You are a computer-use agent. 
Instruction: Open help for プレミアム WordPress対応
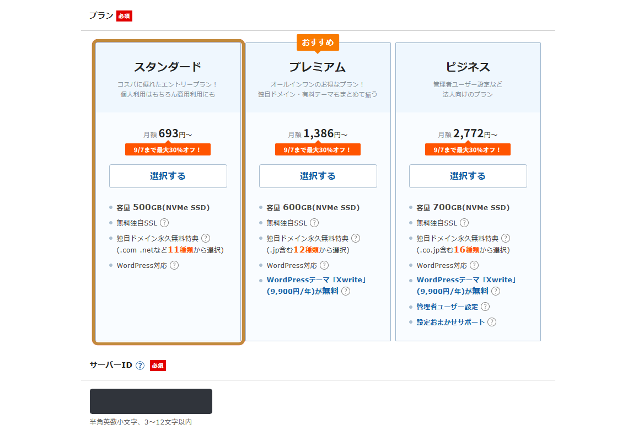(x=324, y=265)
